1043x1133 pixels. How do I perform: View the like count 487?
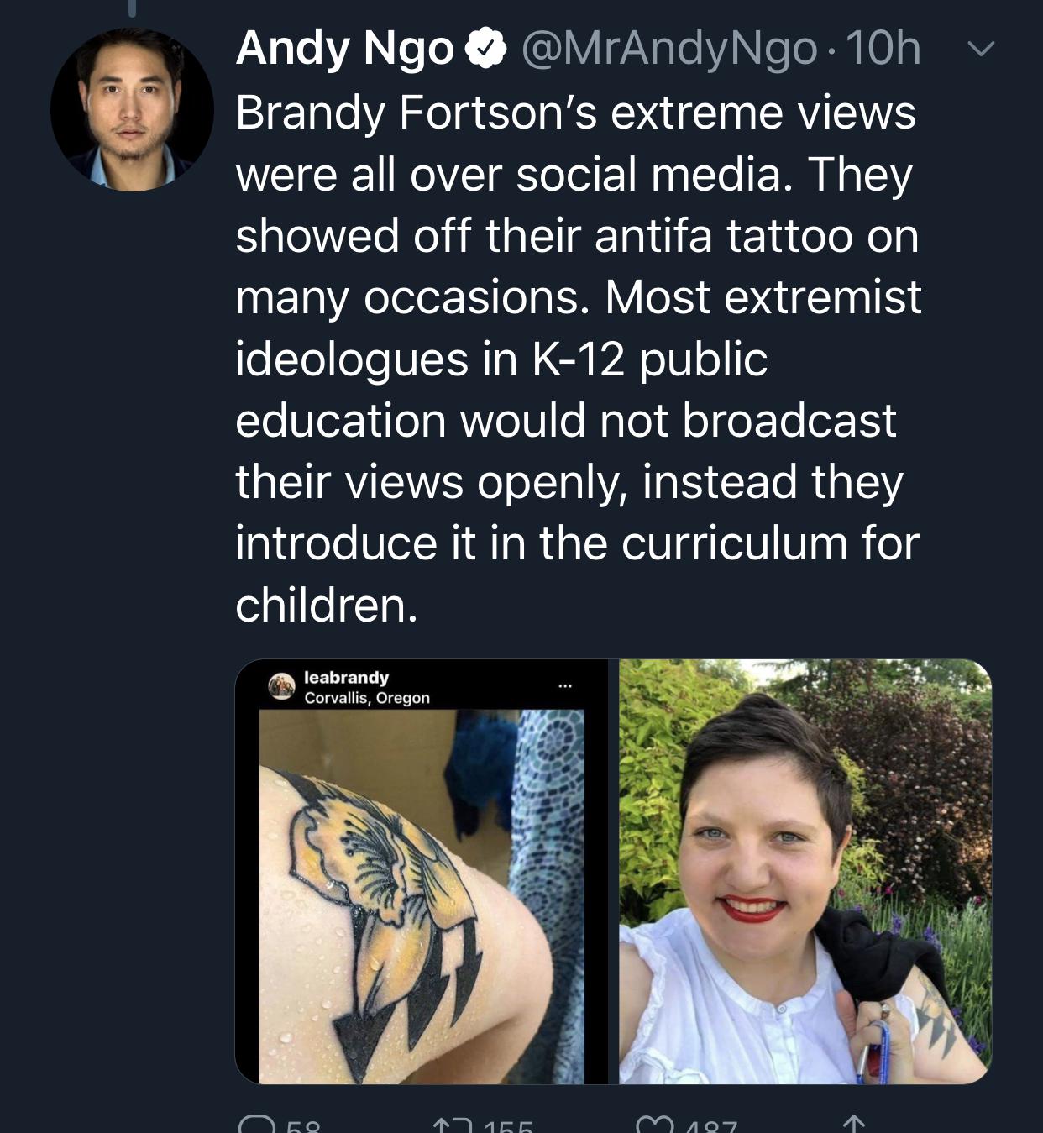click(x=711, y=1125)
